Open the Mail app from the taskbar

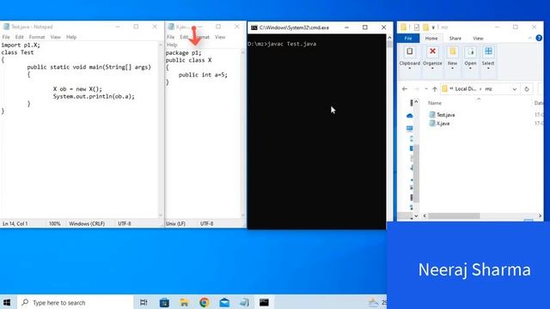click(224, 302)
